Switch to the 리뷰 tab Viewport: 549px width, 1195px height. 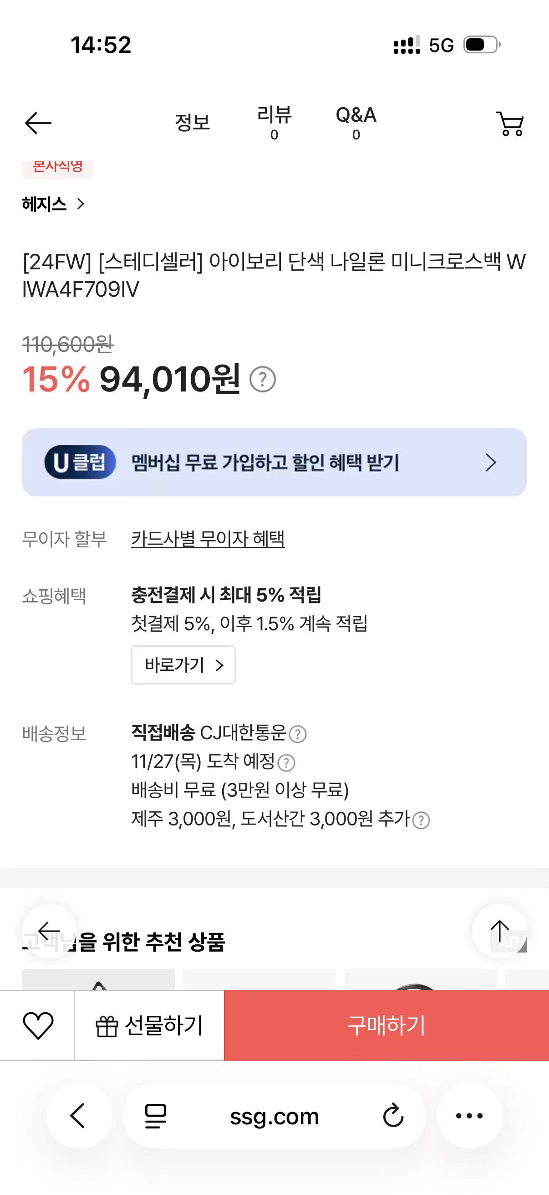[x=274, y=123]
